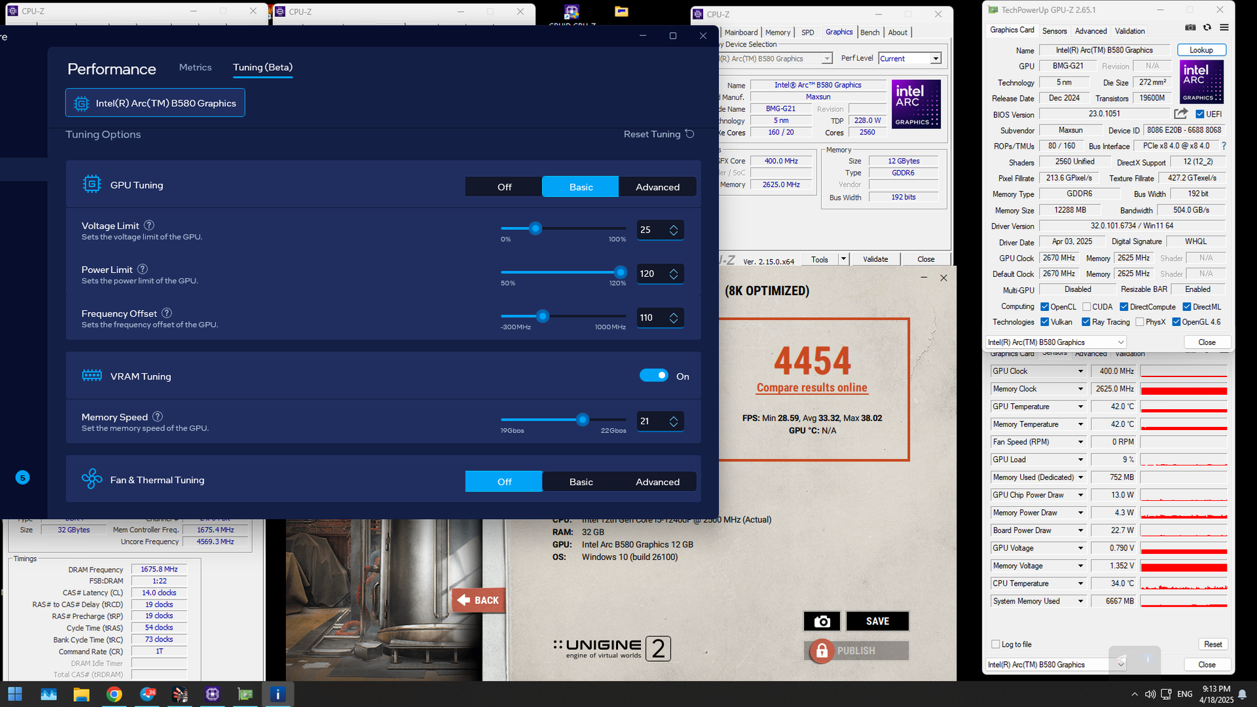Click the Intel(R) Arc(TM) B580 Graphics device selector

click(x=155, y=103)
